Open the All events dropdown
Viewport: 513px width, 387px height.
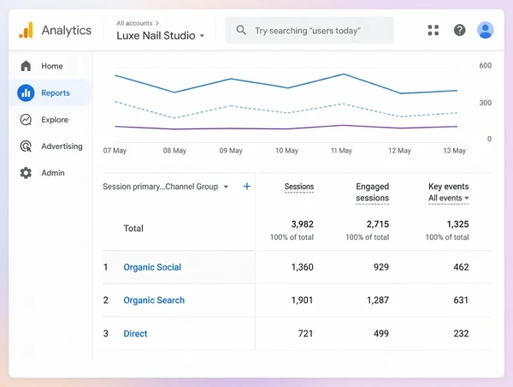point(449,198)
